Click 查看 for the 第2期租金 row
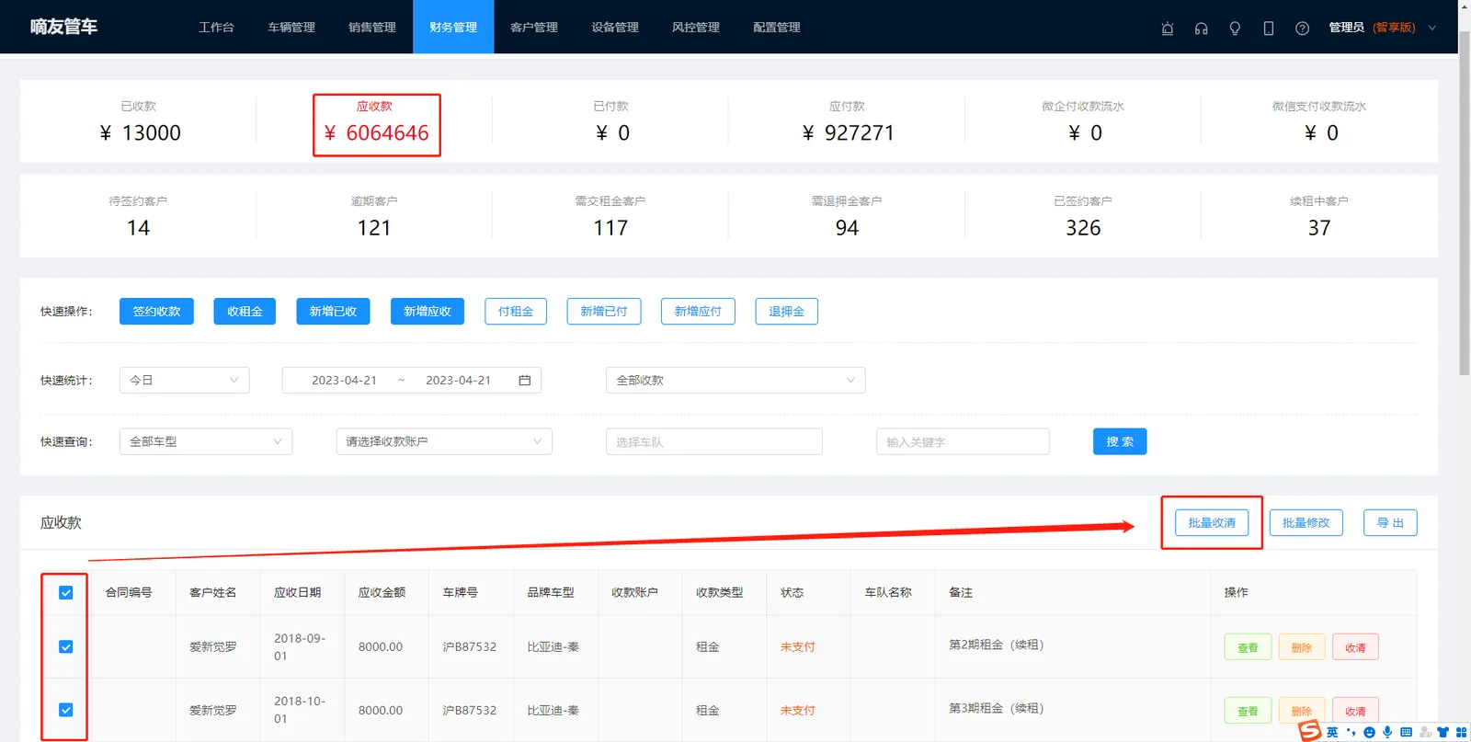The width and height of the screenshot is (1471, 742). pyautogui.click(x=1248, y=647)
